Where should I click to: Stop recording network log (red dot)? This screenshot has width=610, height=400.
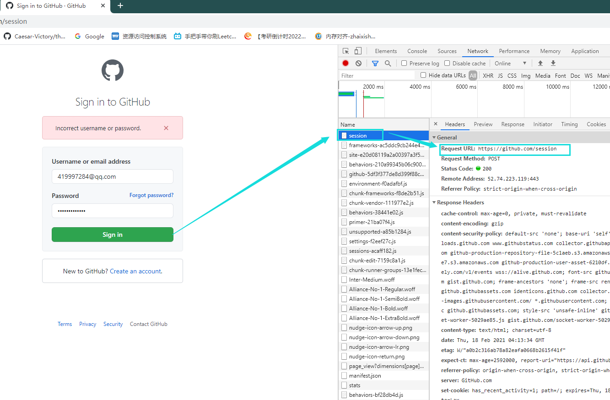[x=345, y=64]
